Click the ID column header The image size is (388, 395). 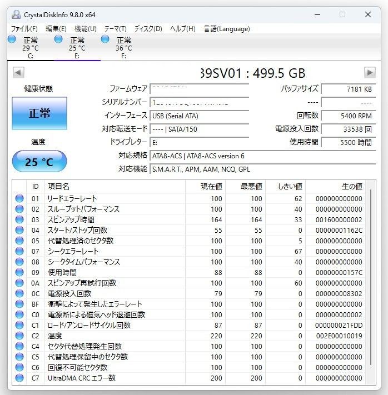35,187
